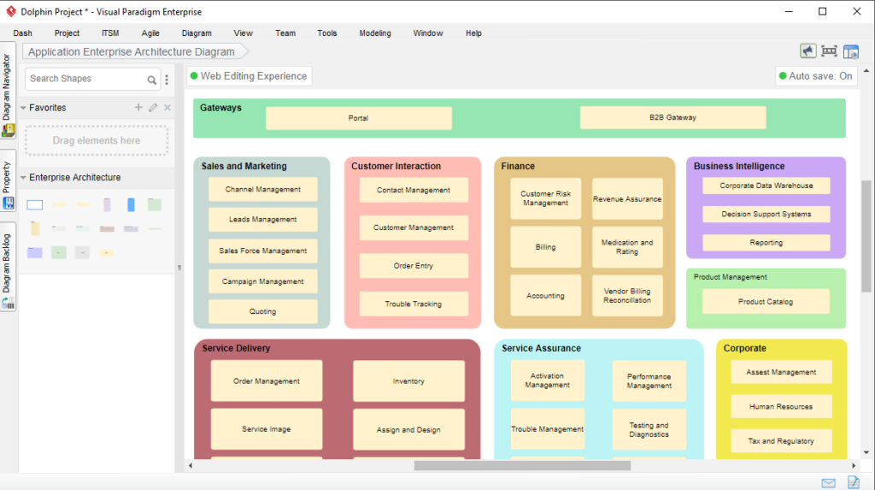The width and height of the screenshot is (875, 490).
Task: Select the Portal box in Gateways
Action: coord(358,118)
